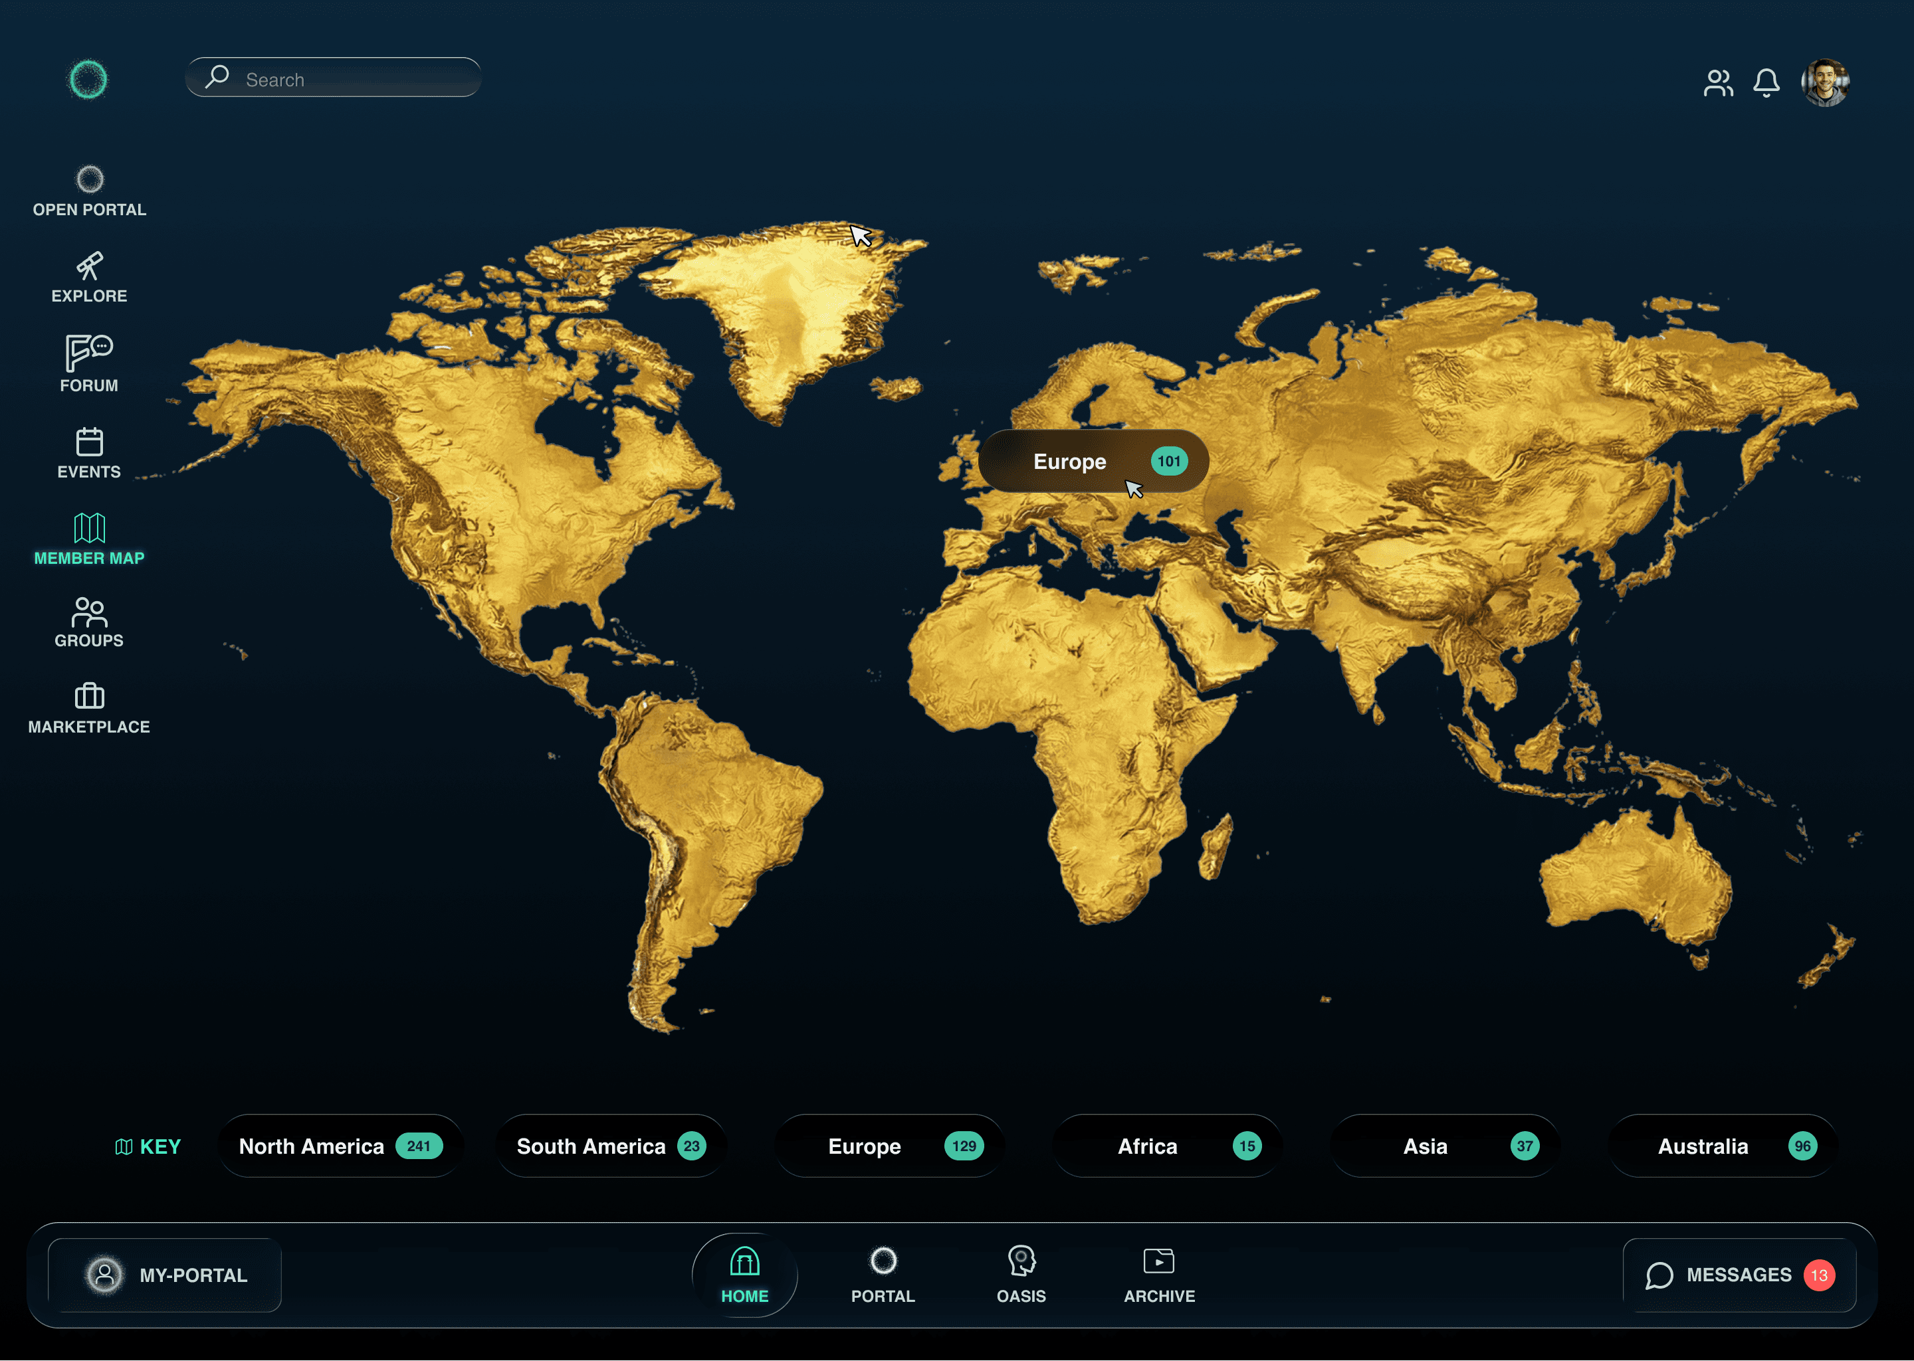Switch to the Oasis tab
Screen dimensions: 1914x1361
pos(1020,1274)
